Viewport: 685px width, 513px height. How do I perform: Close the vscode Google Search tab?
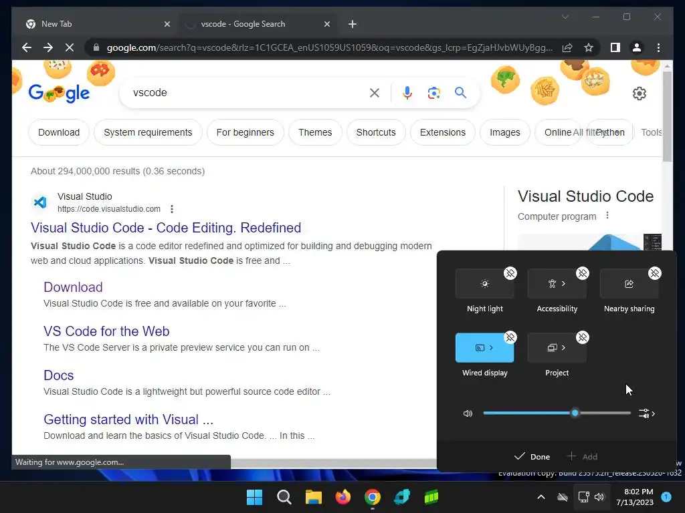pyautogui.click(x=326, y=25)
